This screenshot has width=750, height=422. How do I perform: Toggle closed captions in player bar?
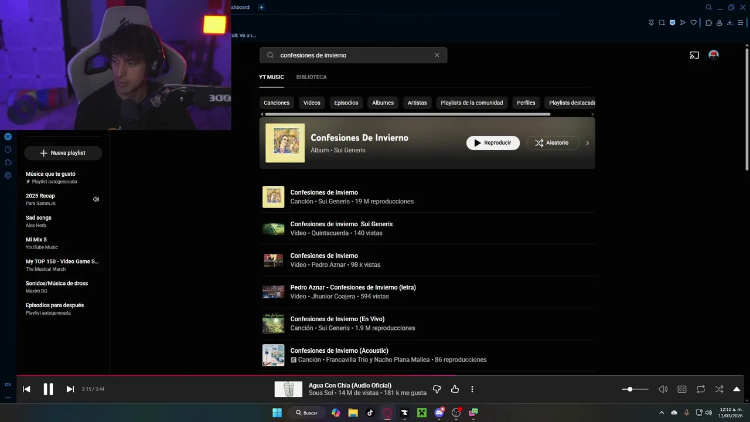coord(682,389)
